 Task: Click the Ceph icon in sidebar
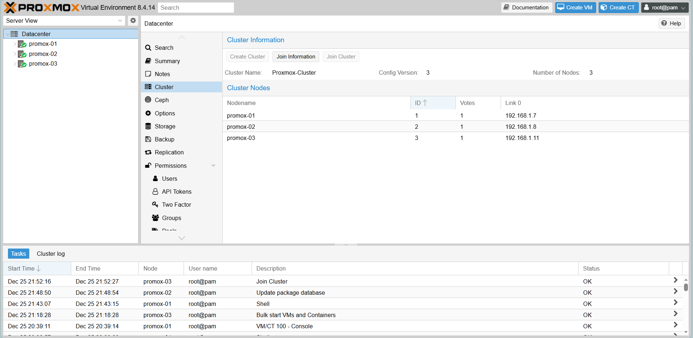point(148,100)
